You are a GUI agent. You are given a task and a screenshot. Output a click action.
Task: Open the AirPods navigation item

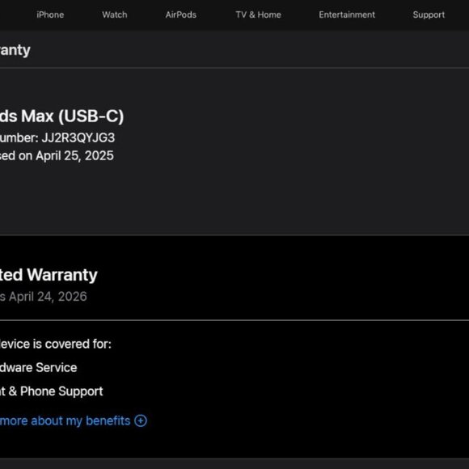pyautogui.click(x=181, y=15)
